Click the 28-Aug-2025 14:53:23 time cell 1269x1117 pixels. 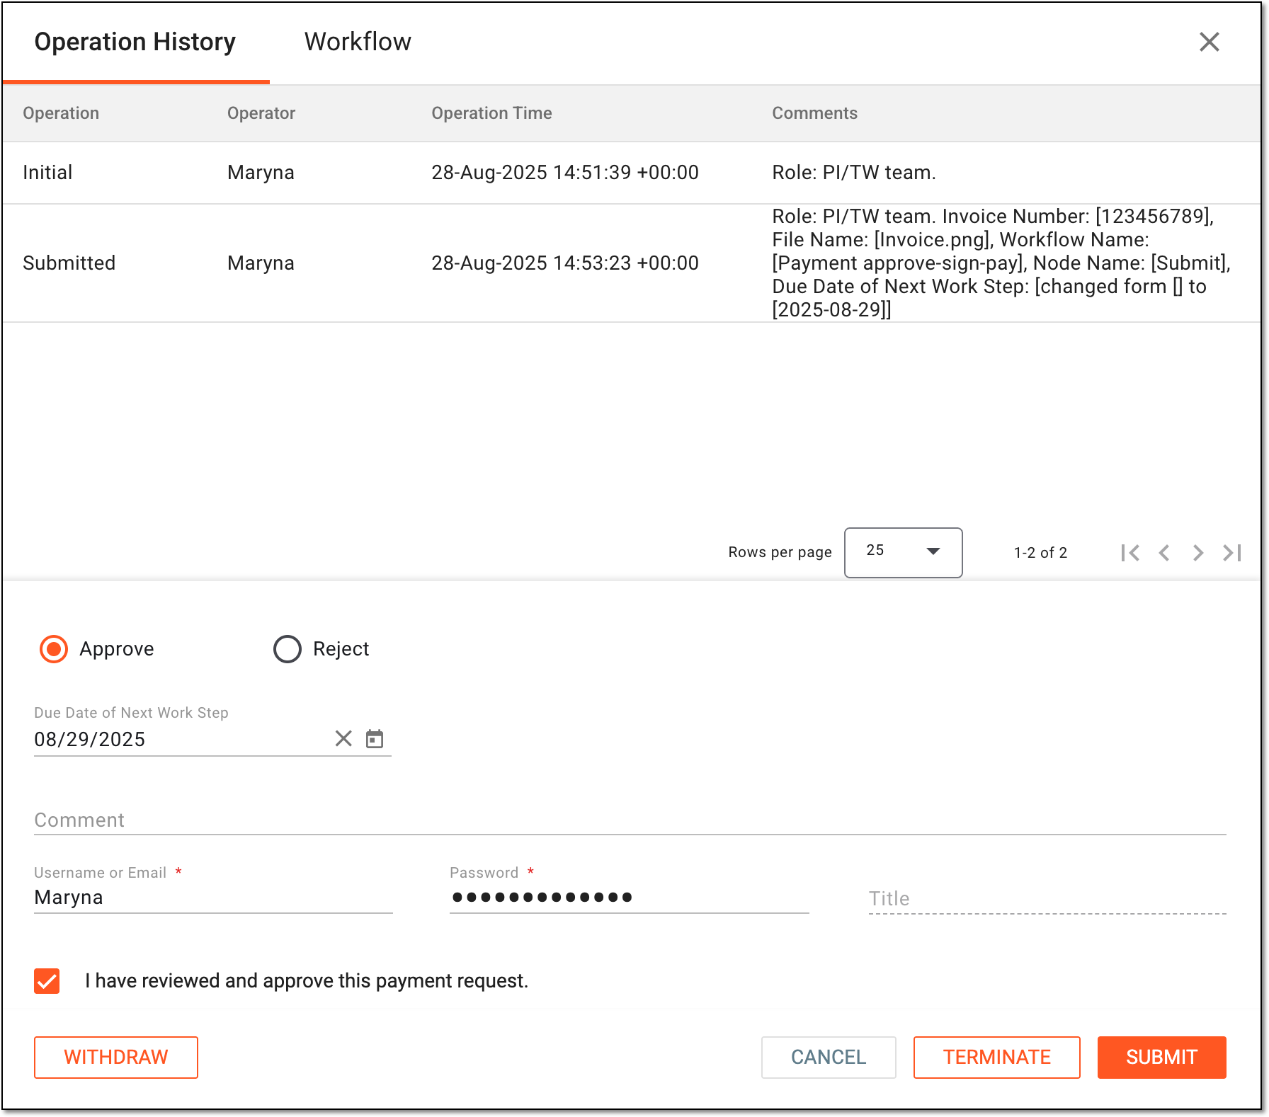565,263
